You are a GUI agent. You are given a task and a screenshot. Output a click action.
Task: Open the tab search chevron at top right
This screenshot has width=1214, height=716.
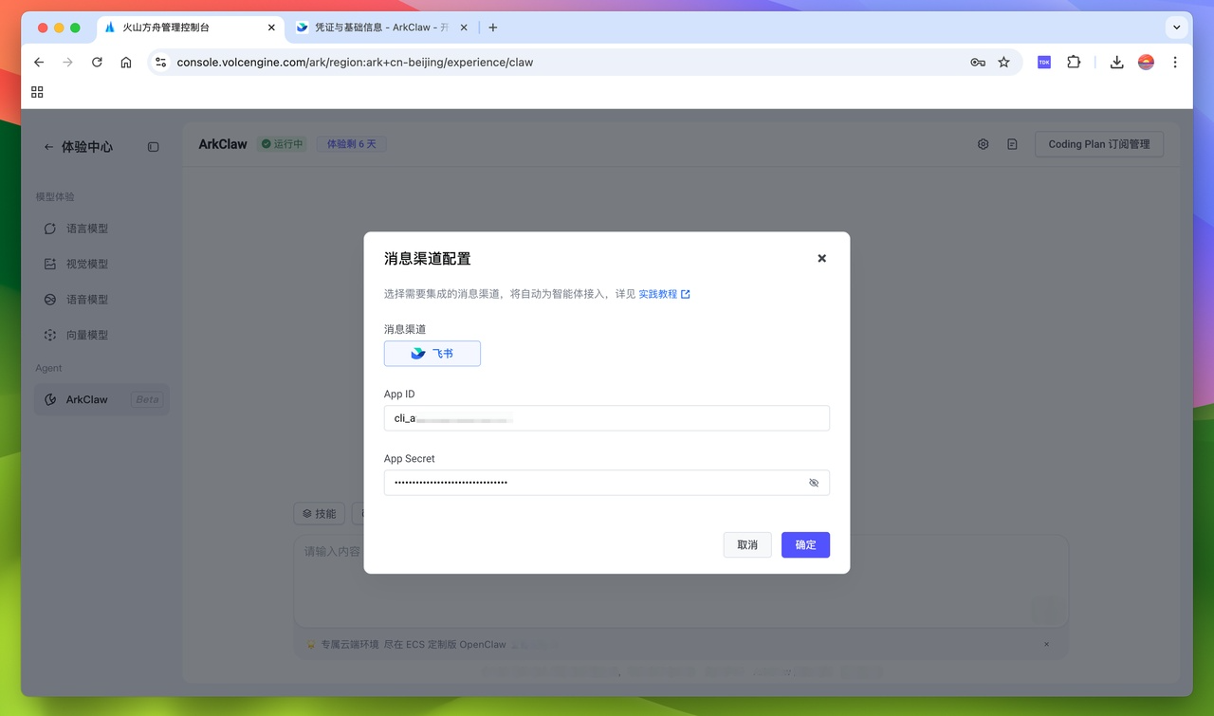tap(1176, 27)
